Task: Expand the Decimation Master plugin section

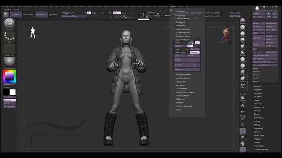Action: [182, 36]
